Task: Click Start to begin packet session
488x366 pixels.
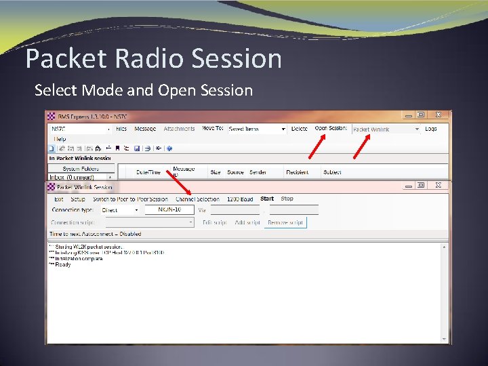Action: pos(267,199)
